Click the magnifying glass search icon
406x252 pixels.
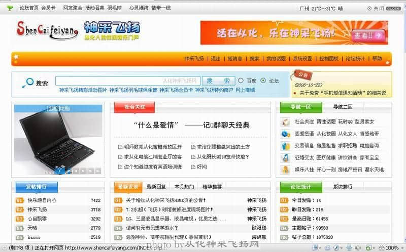pos(28,82)
